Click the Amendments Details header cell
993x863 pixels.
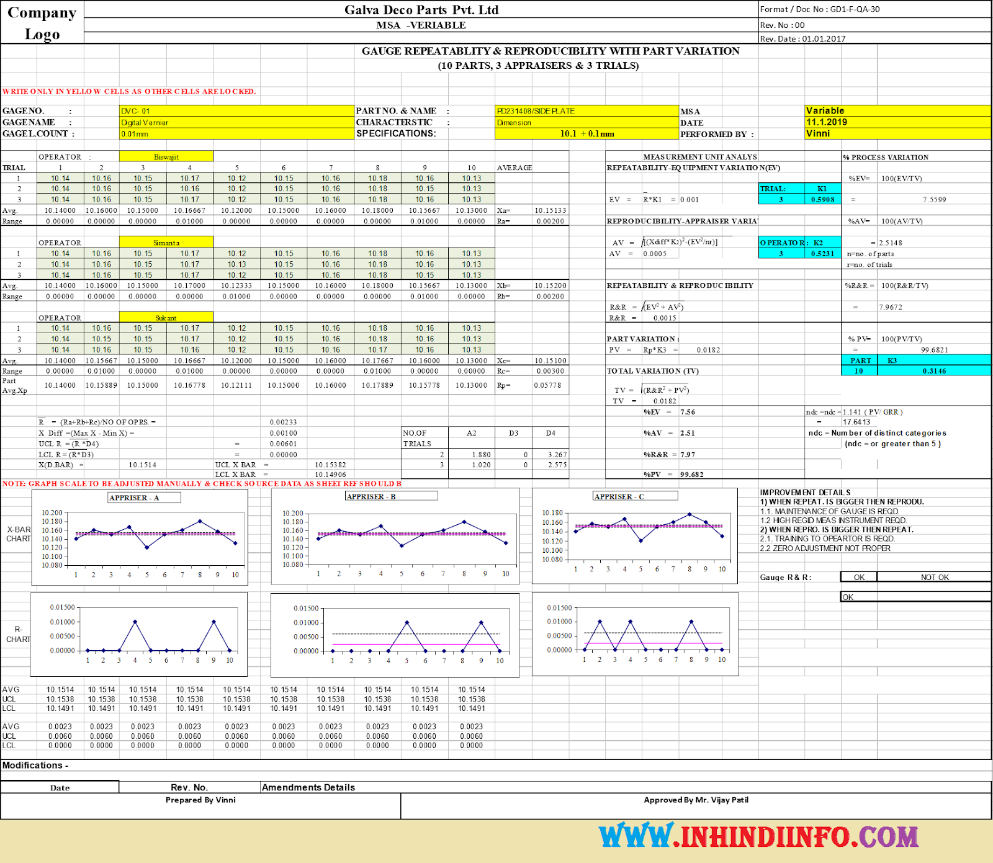310,787
